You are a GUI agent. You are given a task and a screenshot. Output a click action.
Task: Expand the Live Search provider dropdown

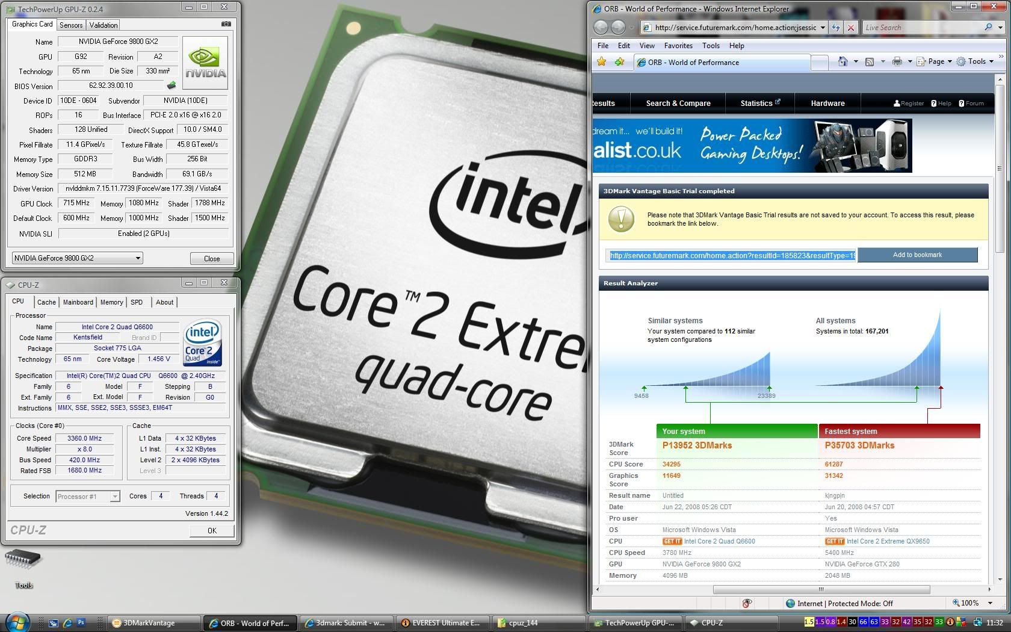(1000, 27)
